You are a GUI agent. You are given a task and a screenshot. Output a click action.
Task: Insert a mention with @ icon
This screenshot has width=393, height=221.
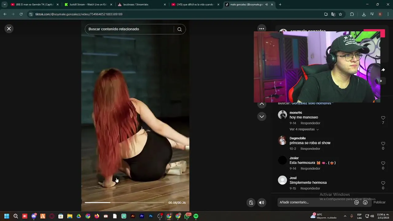pos(356,202)
